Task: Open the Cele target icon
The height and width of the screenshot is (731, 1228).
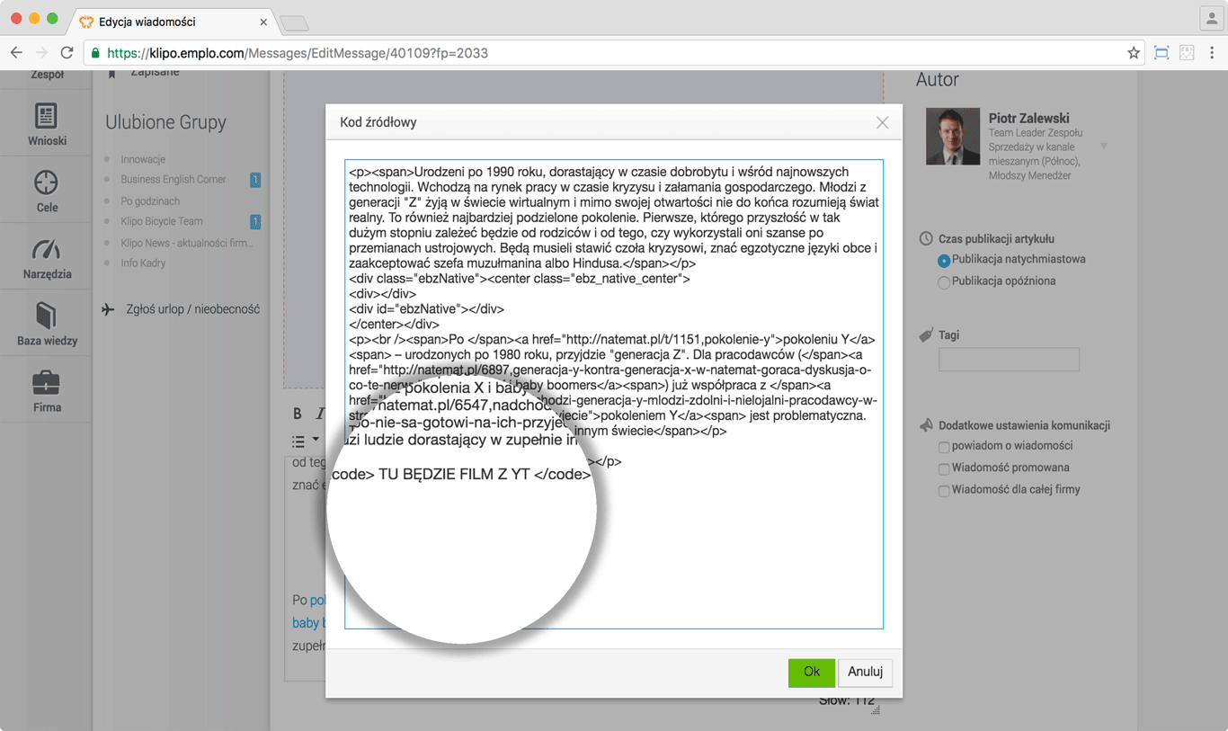Action: pos(46,183)
